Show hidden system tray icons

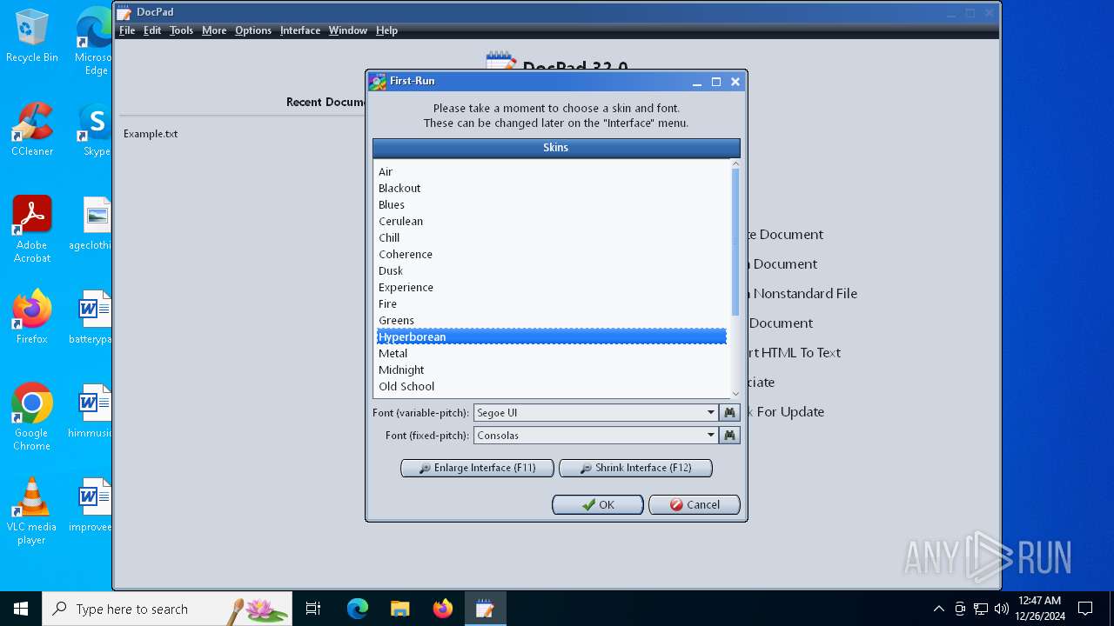click(x=938, y=609)
